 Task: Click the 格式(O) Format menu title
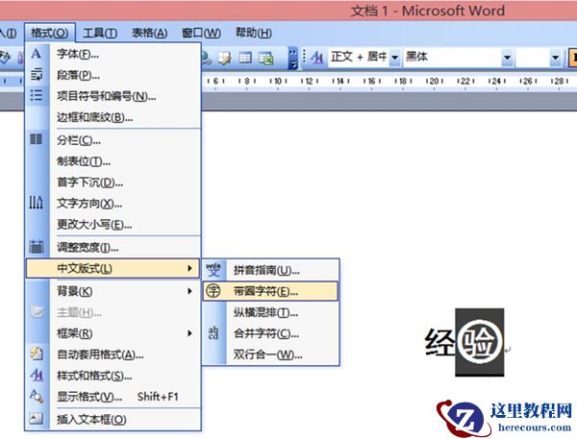50,33
